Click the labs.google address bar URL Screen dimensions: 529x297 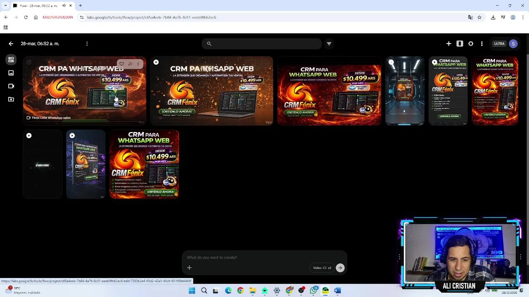[x=152, y=17]
